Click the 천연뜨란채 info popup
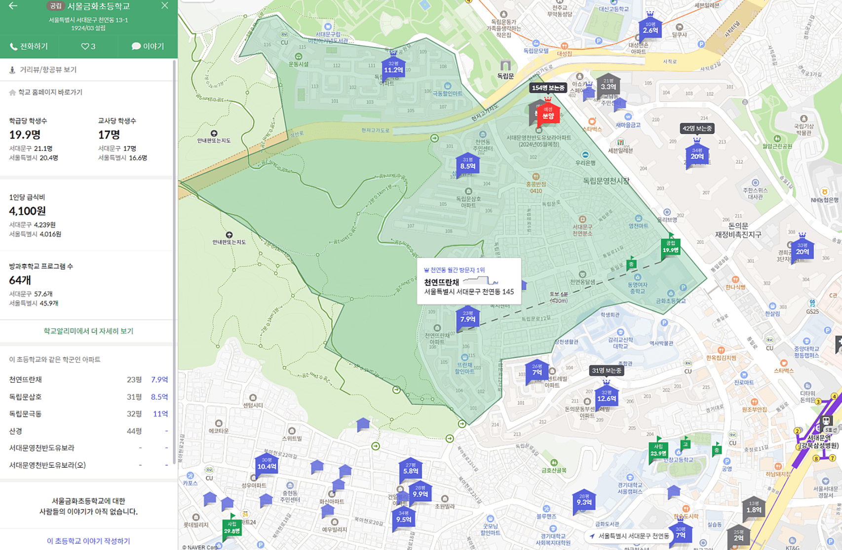The height and width of the screenshot is (550, 842). [469, 281]
